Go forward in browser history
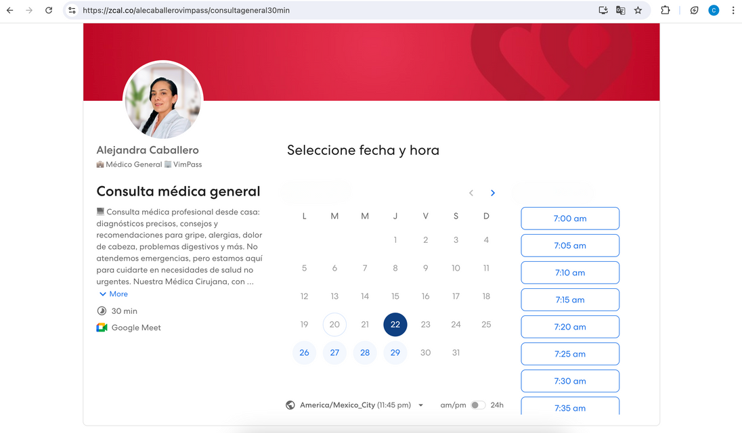The height and width of the screenshot is (433, 742). 29,10
